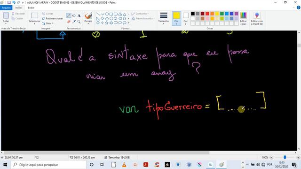The image size is (301, 169).
Task: Choose the Down arrow shape
Action: 98,23
